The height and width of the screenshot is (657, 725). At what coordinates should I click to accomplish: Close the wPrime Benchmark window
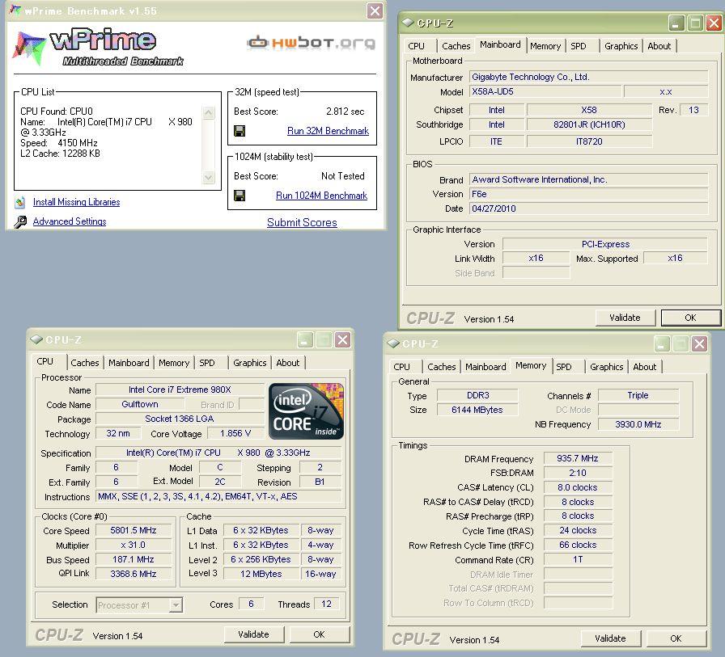[x=375, y=11]
